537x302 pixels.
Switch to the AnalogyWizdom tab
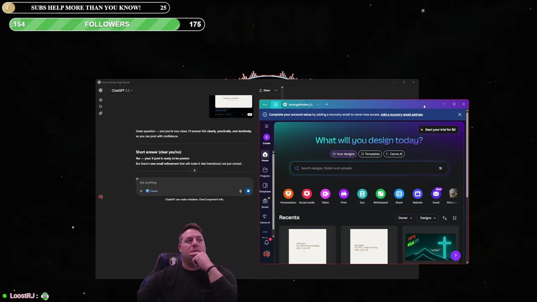pyautogui.click(x=301, y=104)
